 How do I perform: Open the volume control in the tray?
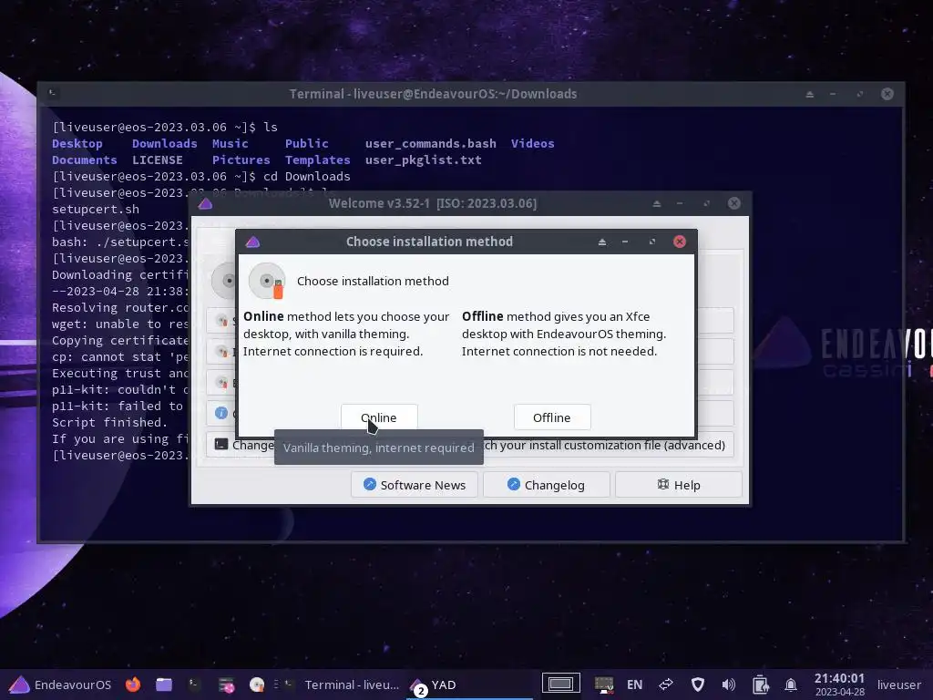click(x=728, y=685)
